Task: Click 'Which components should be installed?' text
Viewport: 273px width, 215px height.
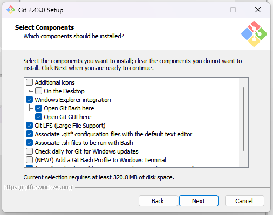Action: click(x=74, y=36)
